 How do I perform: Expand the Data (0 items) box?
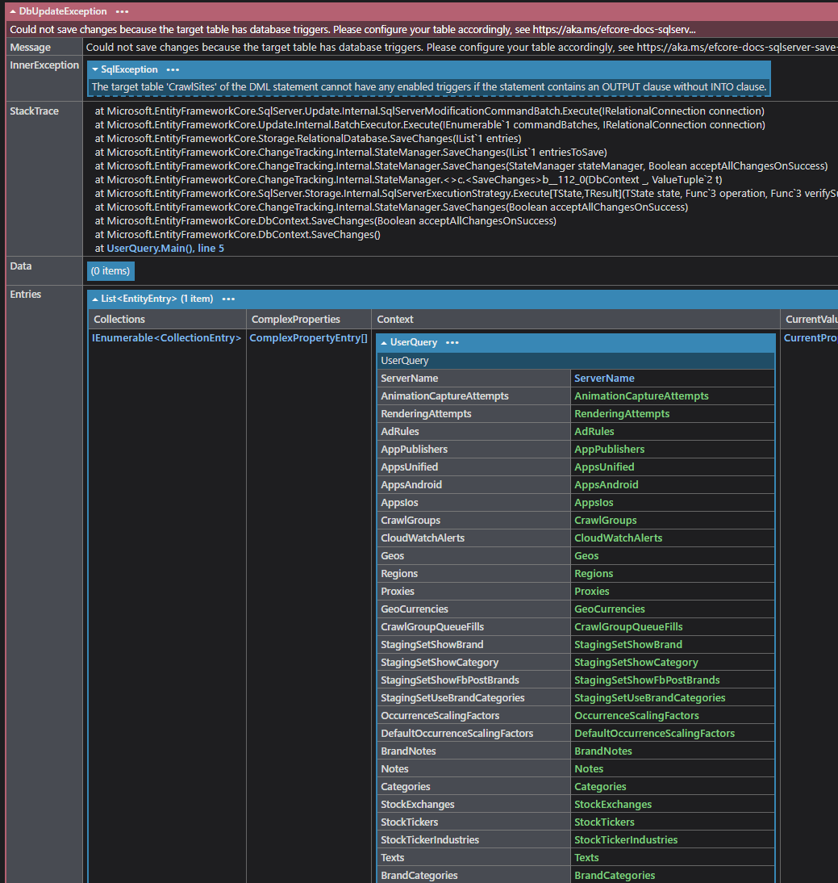pos(110,271)
